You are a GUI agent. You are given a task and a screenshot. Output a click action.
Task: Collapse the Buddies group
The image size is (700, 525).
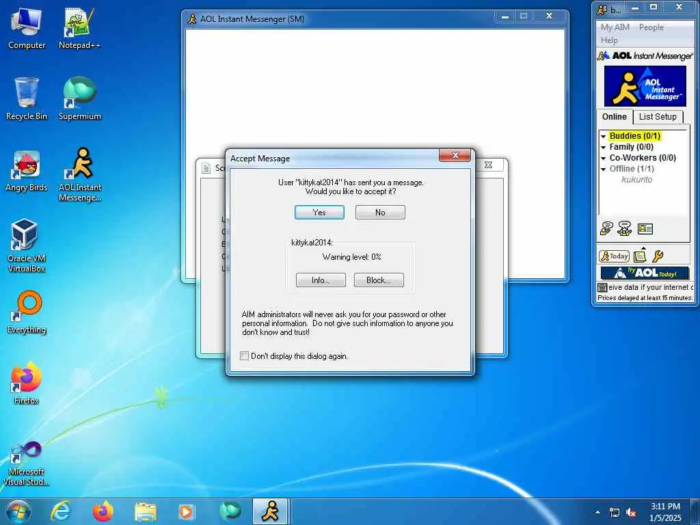point(603,136)
